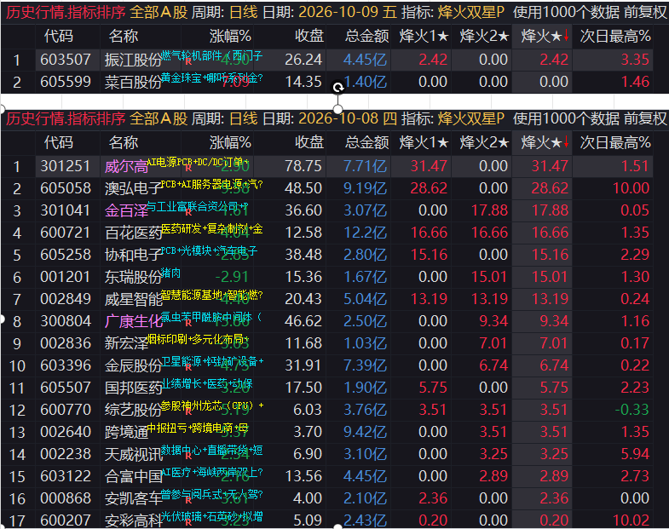The width and height of the screenshot is (669, 529).
Task: Click the rotate handle above the lower table
Action: (x=338, y=88)
